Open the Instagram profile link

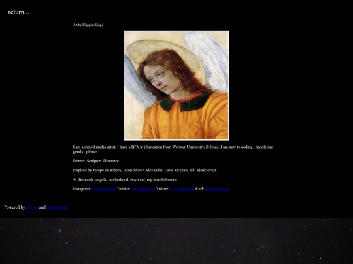[104, 189]
